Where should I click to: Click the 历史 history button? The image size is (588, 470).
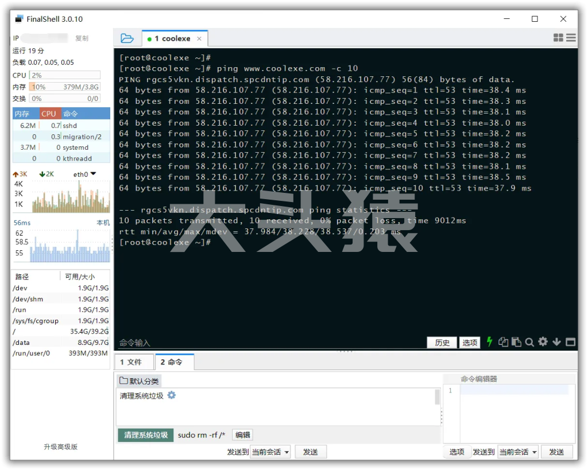(x=442, y=343)
